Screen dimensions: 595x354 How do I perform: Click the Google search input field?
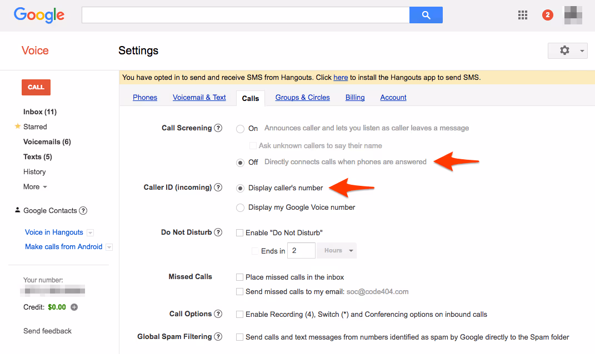246,15
